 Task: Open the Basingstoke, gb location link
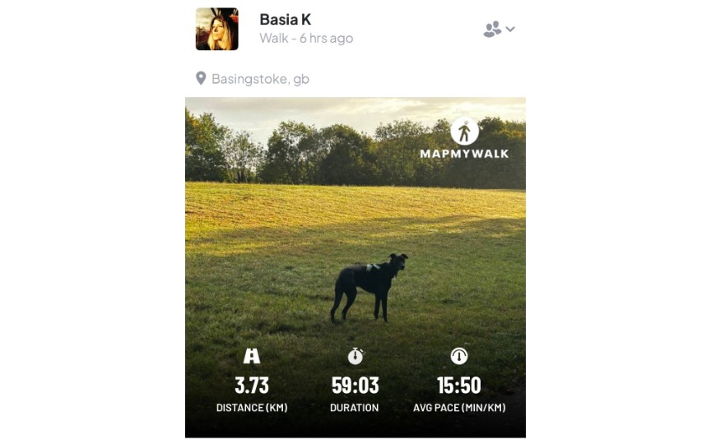[260, 79]
